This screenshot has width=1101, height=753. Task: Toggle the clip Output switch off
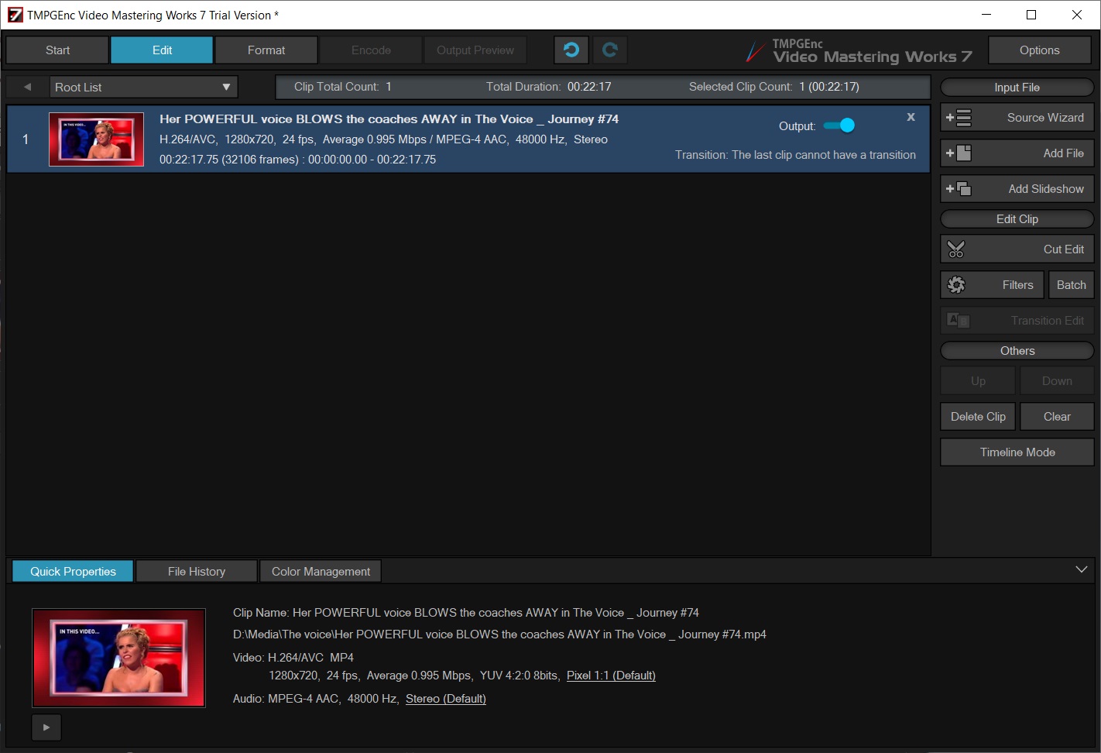(839, 125)
